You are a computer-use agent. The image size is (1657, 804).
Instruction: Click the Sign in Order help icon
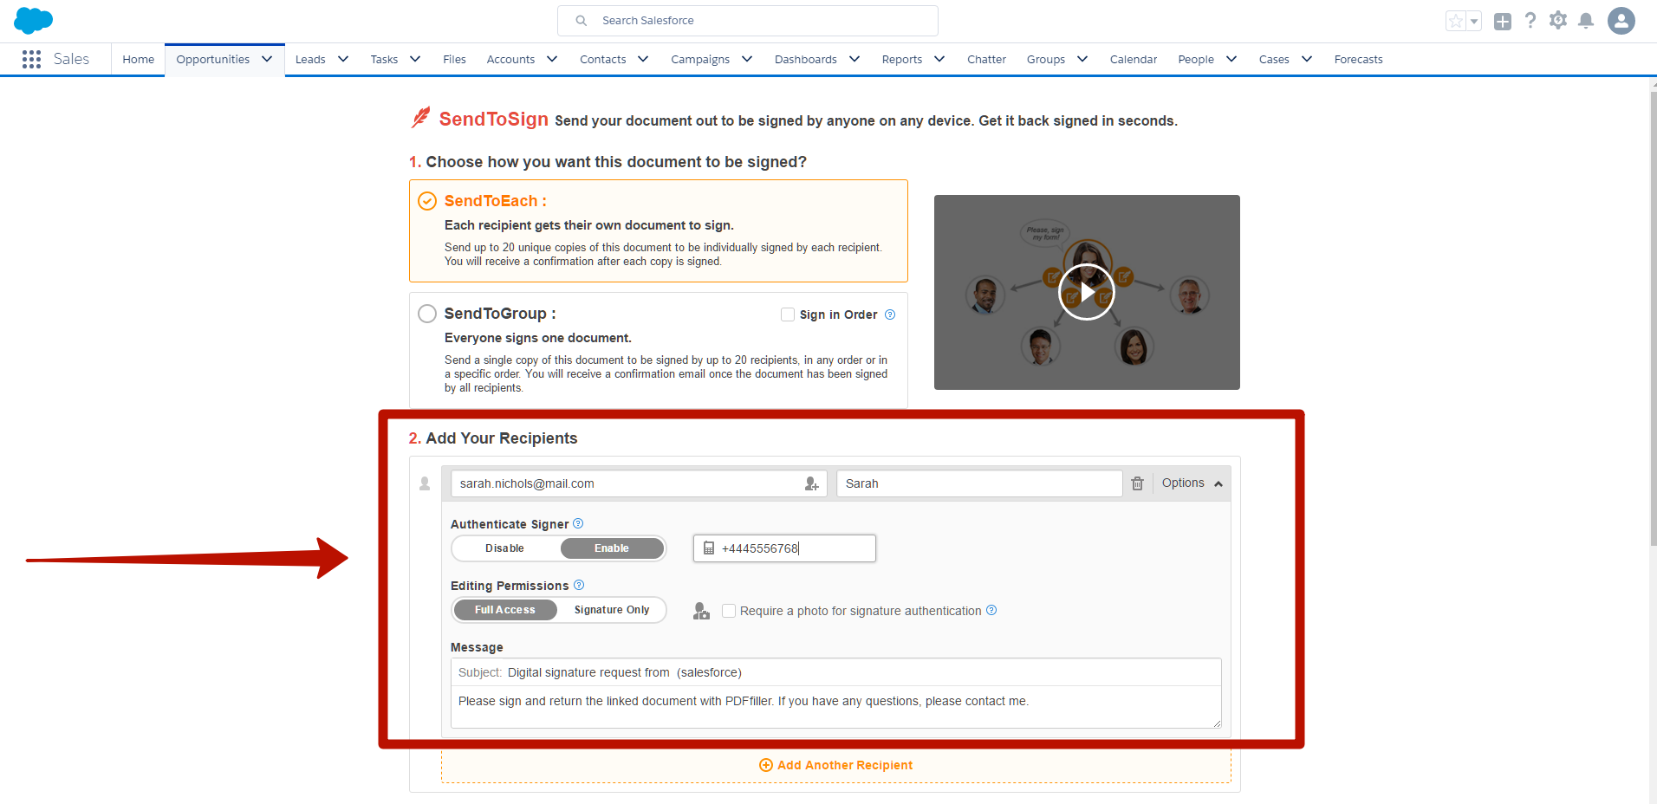(x=890, y=314)
